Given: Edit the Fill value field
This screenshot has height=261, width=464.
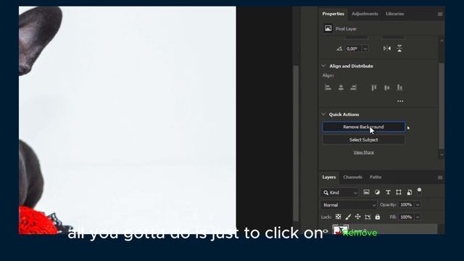Looking at the screenshot, I should 406,217.
